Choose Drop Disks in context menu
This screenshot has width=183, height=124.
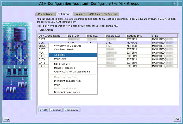[x=60, y=59]
